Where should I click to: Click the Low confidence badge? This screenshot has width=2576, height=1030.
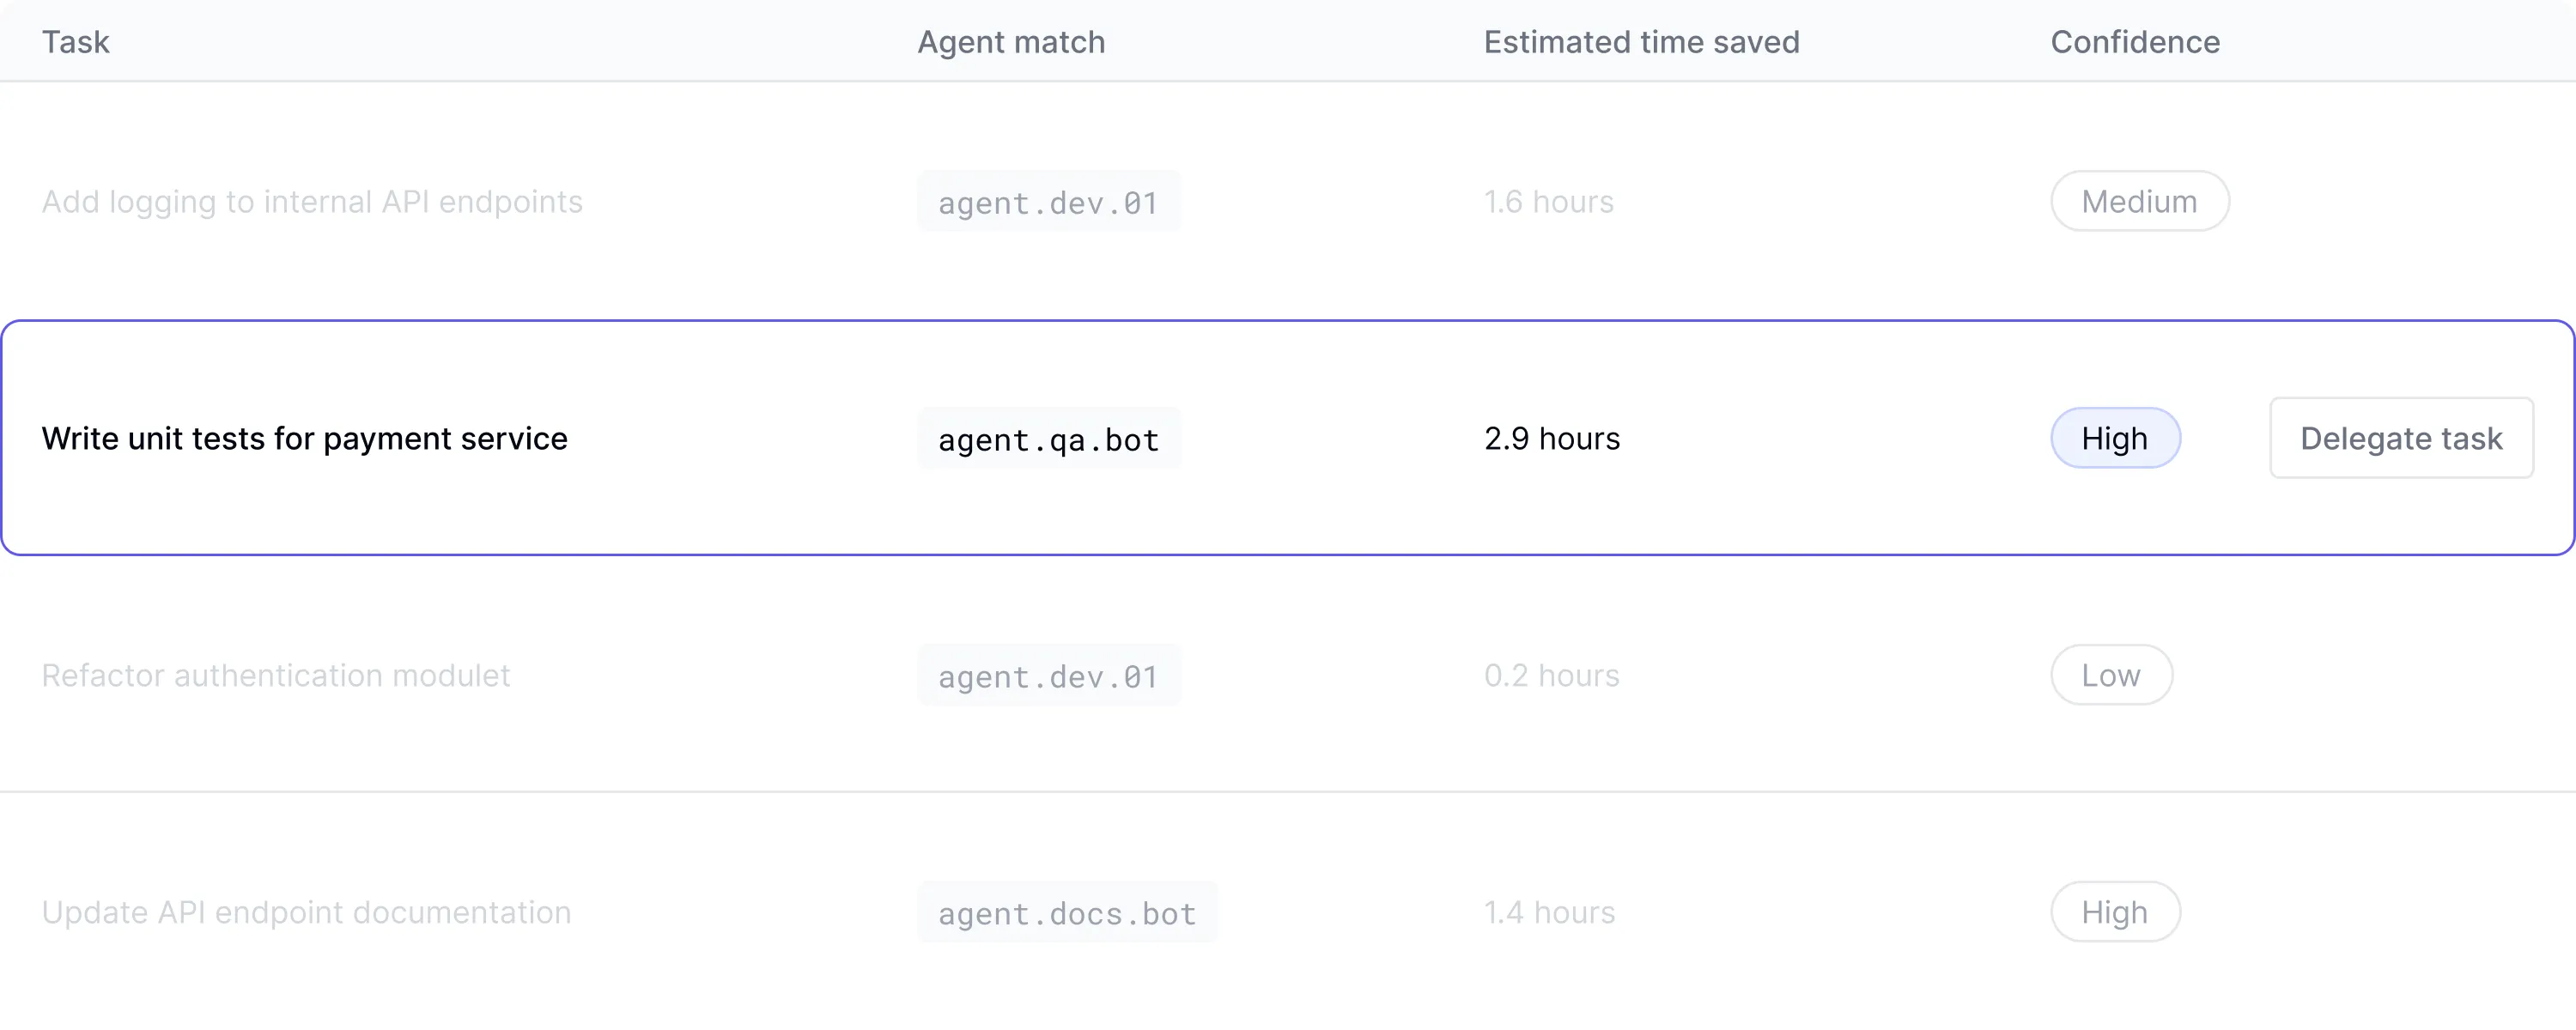click(2110, 675)
